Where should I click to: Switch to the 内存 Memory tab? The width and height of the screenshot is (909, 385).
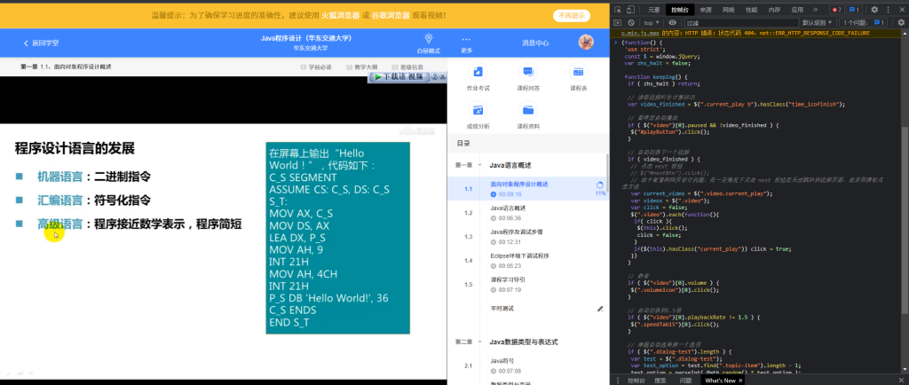click(x=774, y=9)
